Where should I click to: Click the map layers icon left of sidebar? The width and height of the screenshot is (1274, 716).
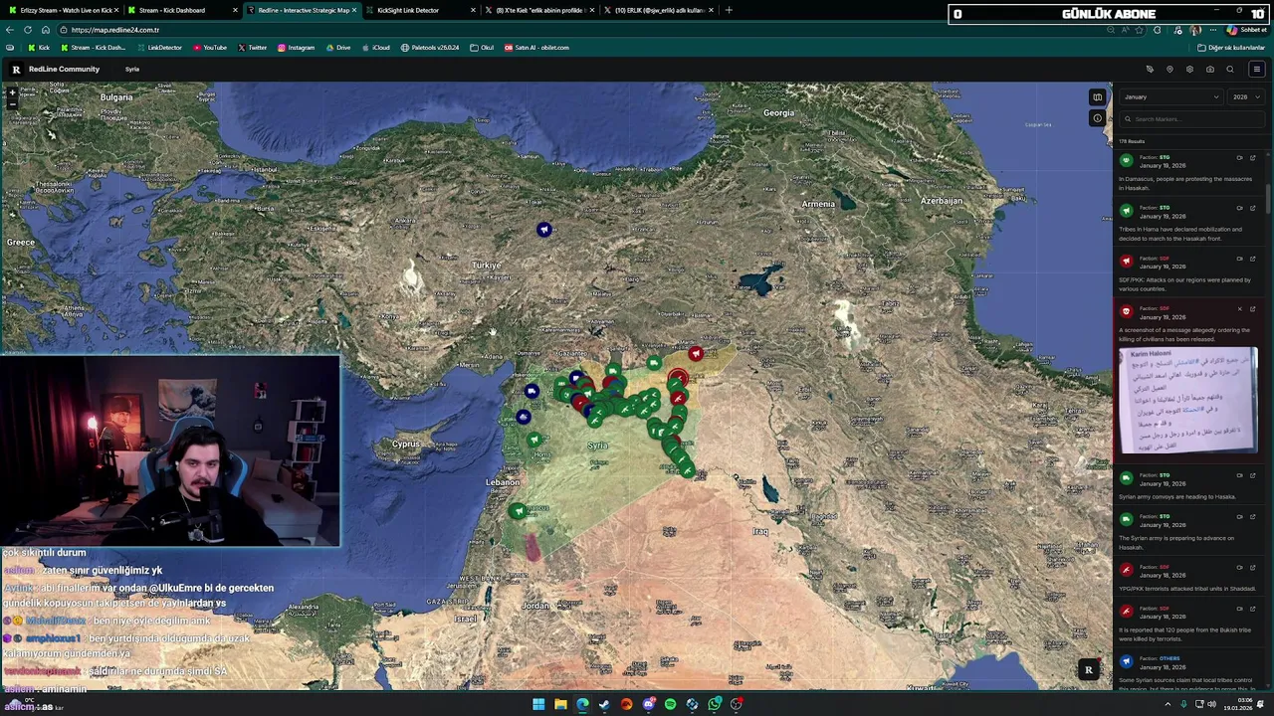[1097, 96]
